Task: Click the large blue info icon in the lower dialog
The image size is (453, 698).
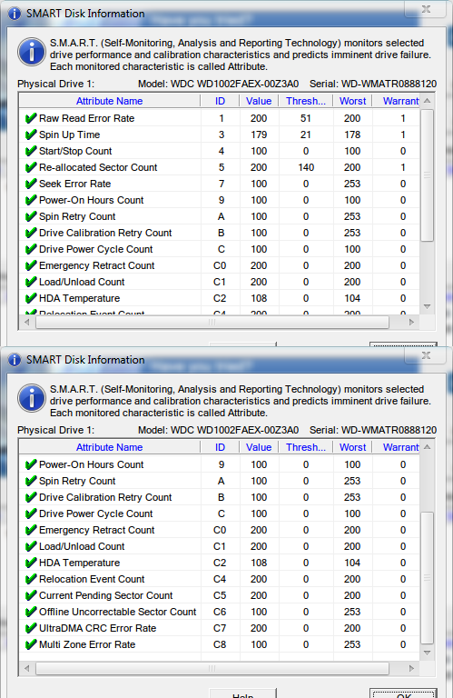Action: tap(32, 398)
